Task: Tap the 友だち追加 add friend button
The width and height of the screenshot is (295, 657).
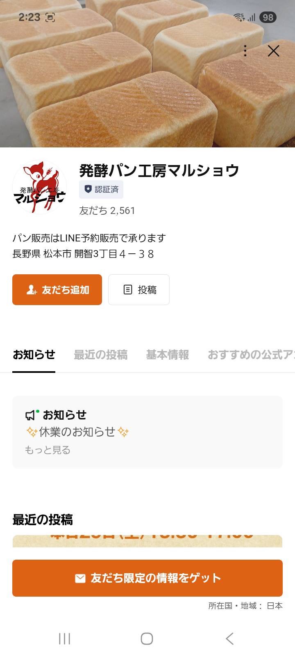Action: click(57, 290)
